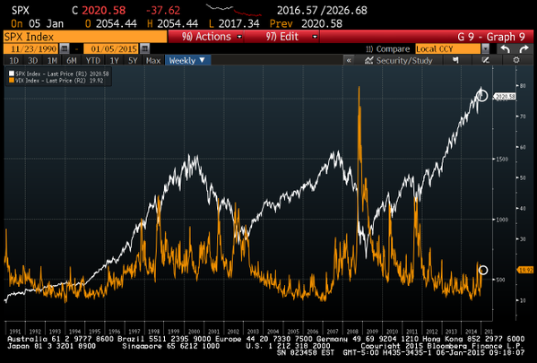Click the 1000 level on the price axis
Image resolution: width=537 pixels, height=363 pixels.
pyautogui.click(x=502, y=220)
